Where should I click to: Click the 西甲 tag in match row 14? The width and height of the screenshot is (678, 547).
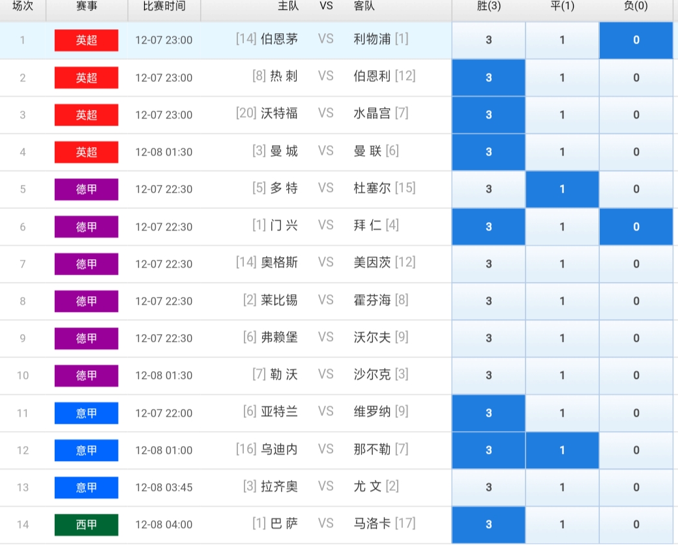(x=87, y=524)
